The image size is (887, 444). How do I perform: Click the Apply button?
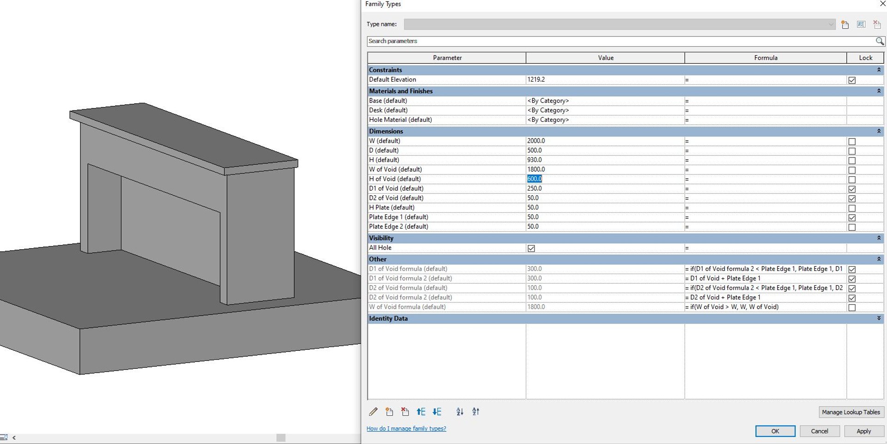point(863,431)
